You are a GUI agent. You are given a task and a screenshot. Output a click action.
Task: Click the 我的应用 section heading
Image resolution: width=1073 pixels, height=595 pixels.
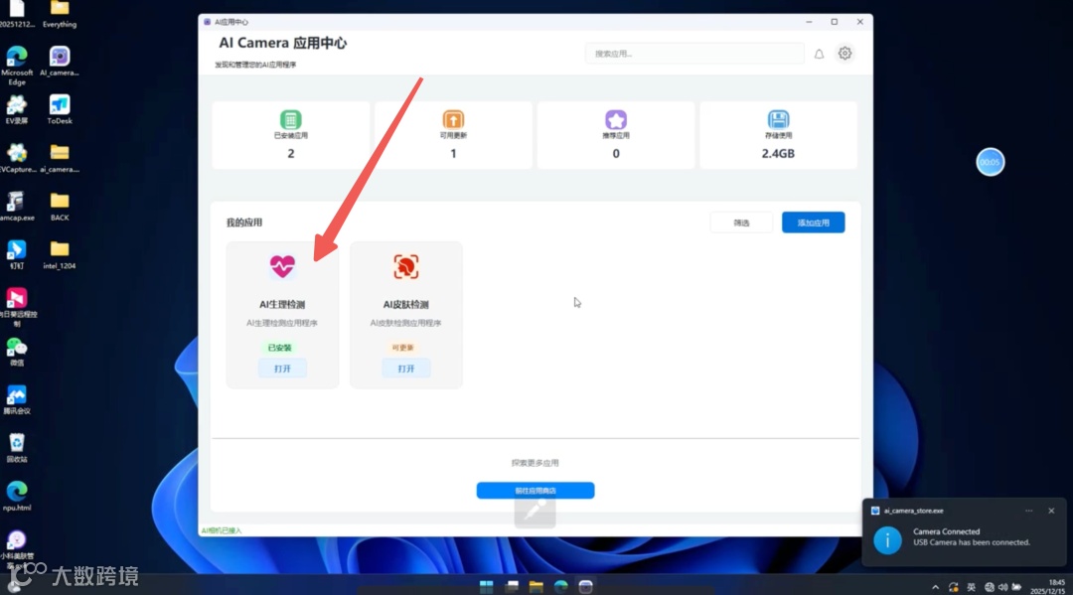click(x=244, y=223)
